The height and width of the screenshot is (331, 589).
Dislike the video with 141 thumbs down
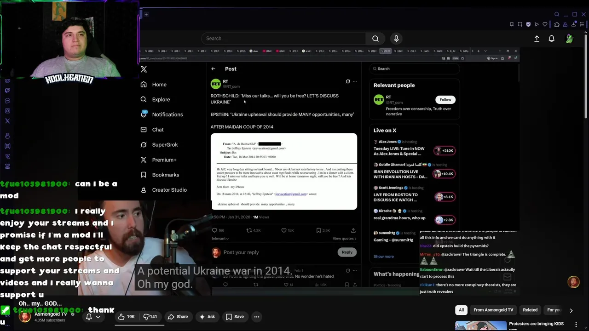click(150, 317)
